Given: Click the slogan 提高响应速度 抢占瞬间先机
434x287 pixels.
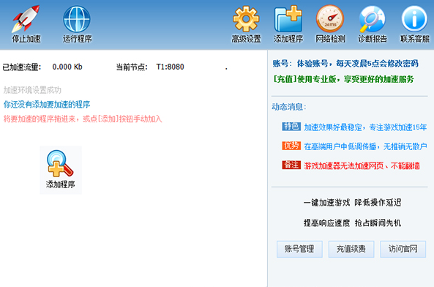Looking at the screenshot, I should pos(352,223).
